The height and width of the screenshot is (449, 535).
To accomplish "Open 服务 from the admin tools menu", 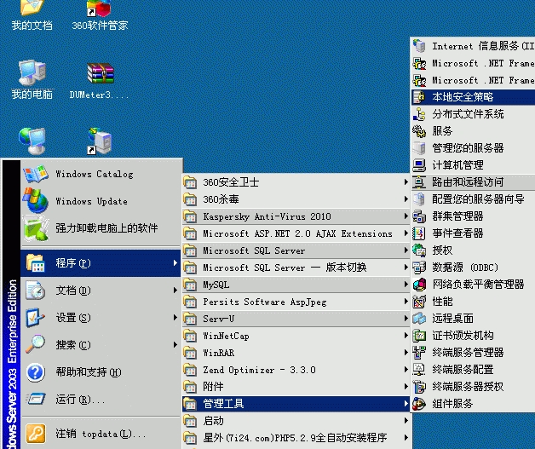I will coord(442,131).
